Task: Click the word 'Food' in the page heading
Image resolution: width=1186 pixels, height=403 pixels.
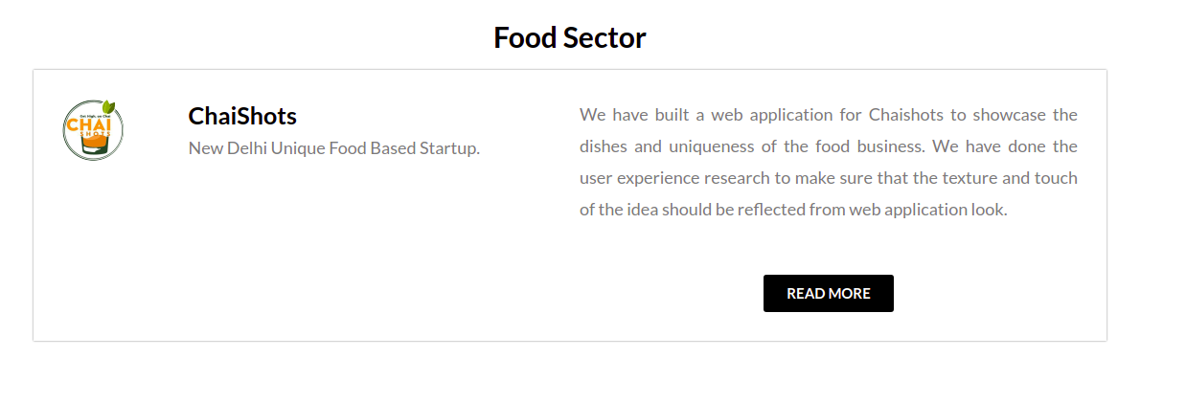Action: 525,37
